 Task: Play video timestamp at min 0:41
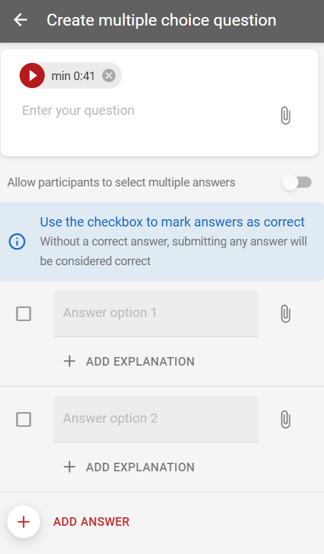pyautogui.click(x=32, y=75)
